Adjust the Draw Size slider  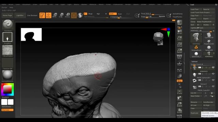coord(153,17)
